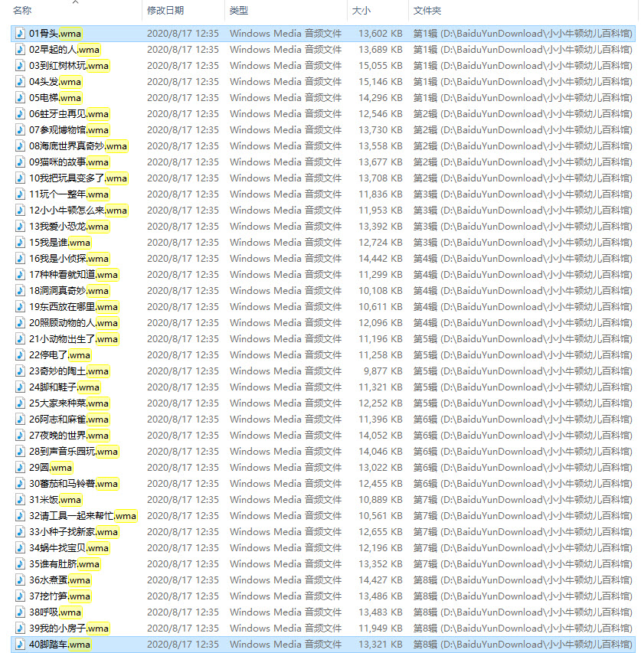
Task: Sort by the 修改日期 column header
Action: tap(165, 11)
